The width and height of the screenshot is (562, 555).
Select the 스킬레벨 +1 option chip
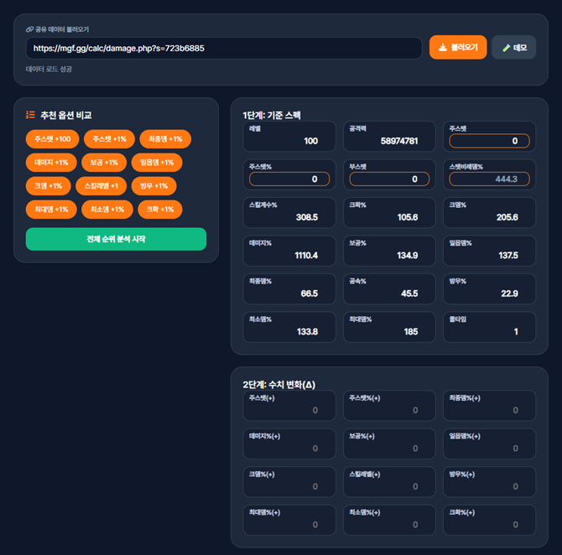coord(101,185)
